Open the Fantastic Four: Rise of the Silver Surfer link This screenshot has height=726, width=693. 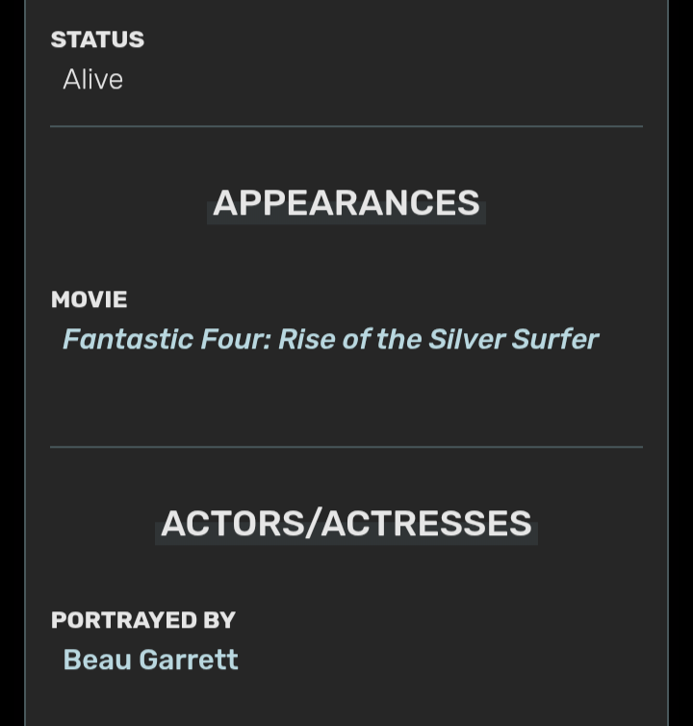pyautogui.click(x=330, y=339)
